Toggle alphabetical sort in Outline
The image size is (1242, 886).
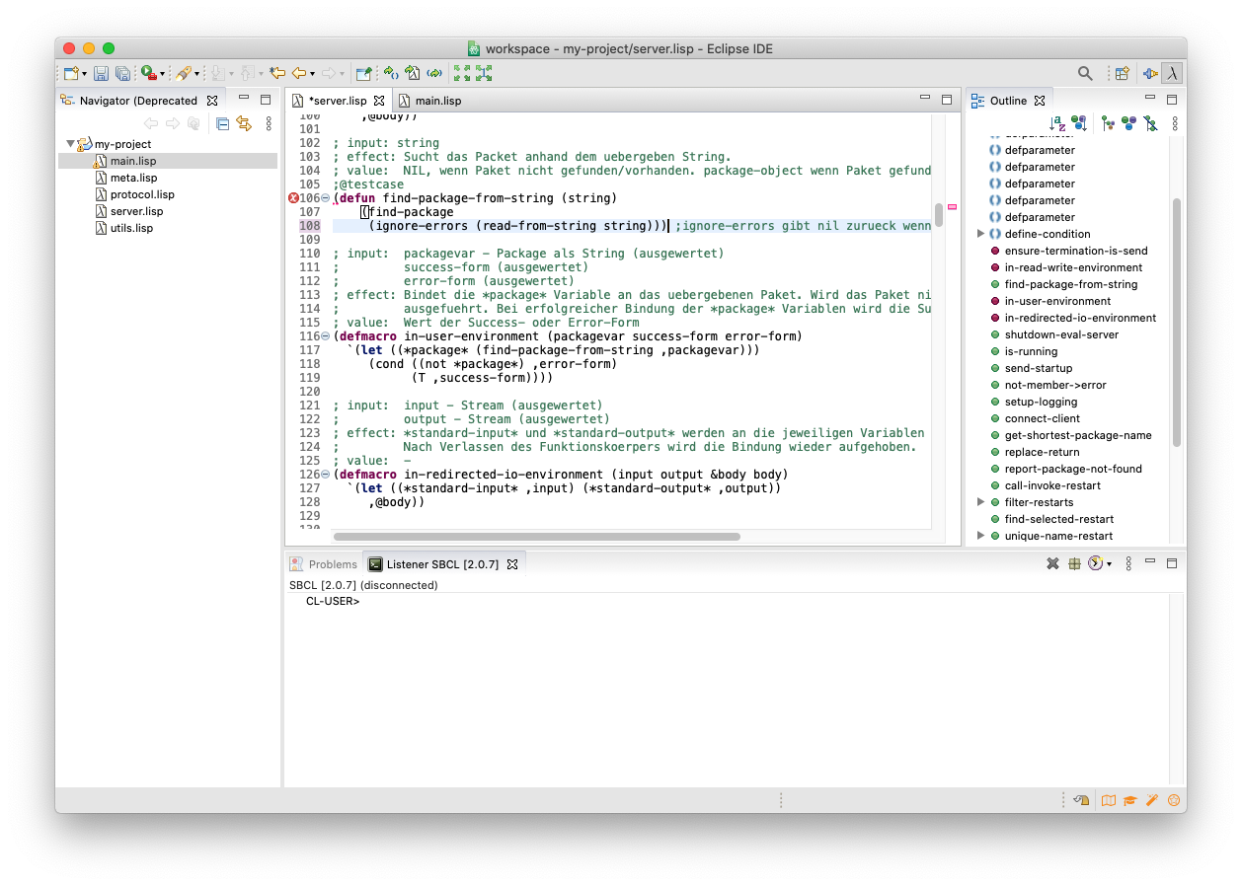point(1057,123)
